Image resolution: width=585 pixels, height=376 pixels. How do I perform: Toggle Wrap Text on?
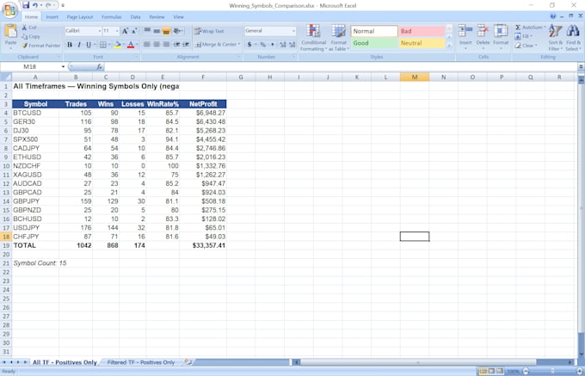(x=209, y=31)
